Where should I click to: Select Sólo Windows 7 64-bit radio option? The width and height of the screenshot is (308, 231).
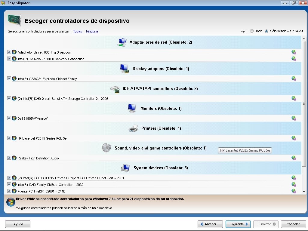[266, 31]
